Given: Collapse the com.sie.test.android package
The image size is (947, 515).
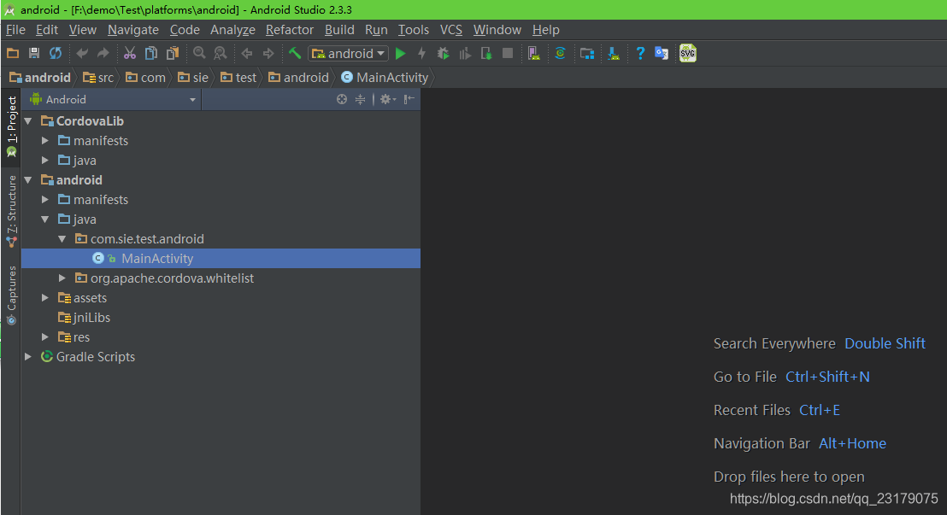Looking at the screenshot, I should coord(62,239).
